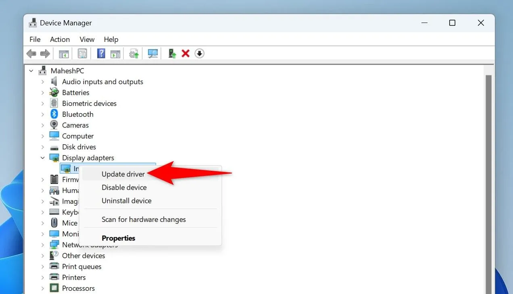Select the Computer tree item label

pos(78,136)
